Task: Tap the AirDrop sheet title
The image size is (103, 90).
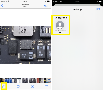Action: (77, 9)
